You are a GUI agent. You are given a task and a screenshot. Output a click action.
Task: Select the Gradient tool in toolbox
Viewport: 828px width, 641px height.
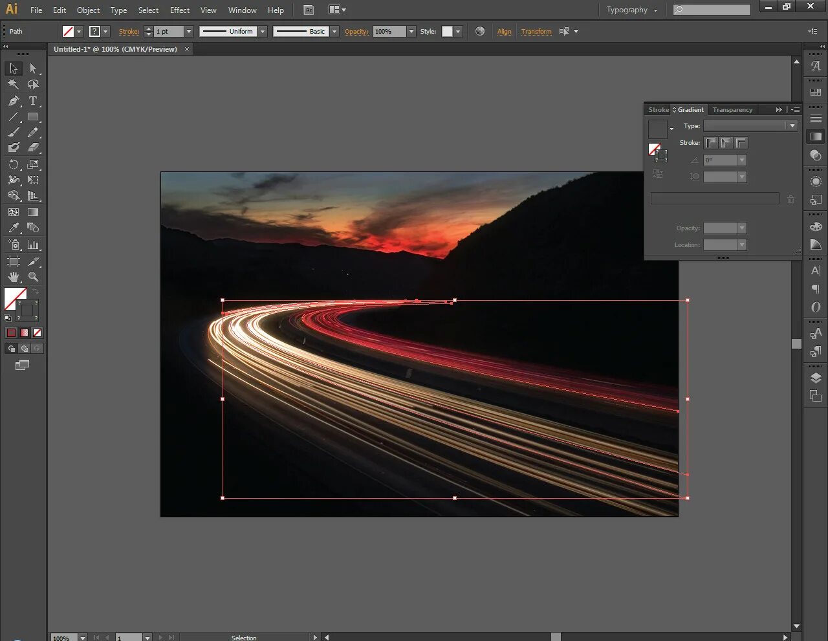click(x=33, y=212)
